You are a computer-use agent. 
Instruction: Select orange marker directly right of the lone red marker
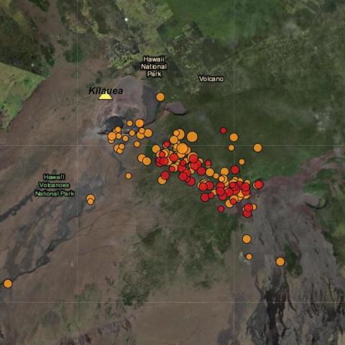pyautogui.click(x=234, y=137)
